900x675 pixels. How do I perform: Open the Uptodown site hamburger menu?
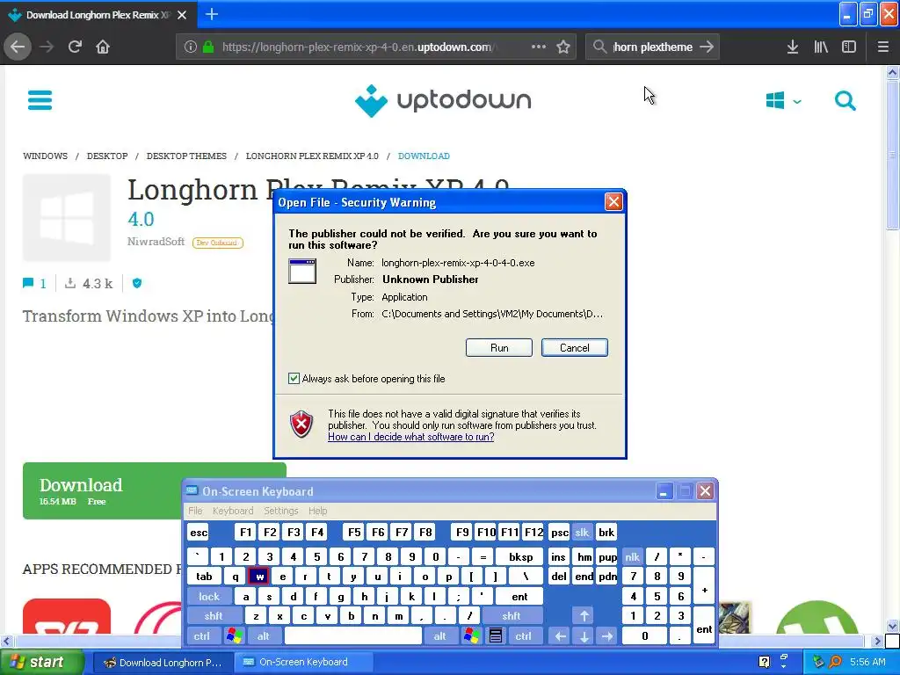[40, 100]
